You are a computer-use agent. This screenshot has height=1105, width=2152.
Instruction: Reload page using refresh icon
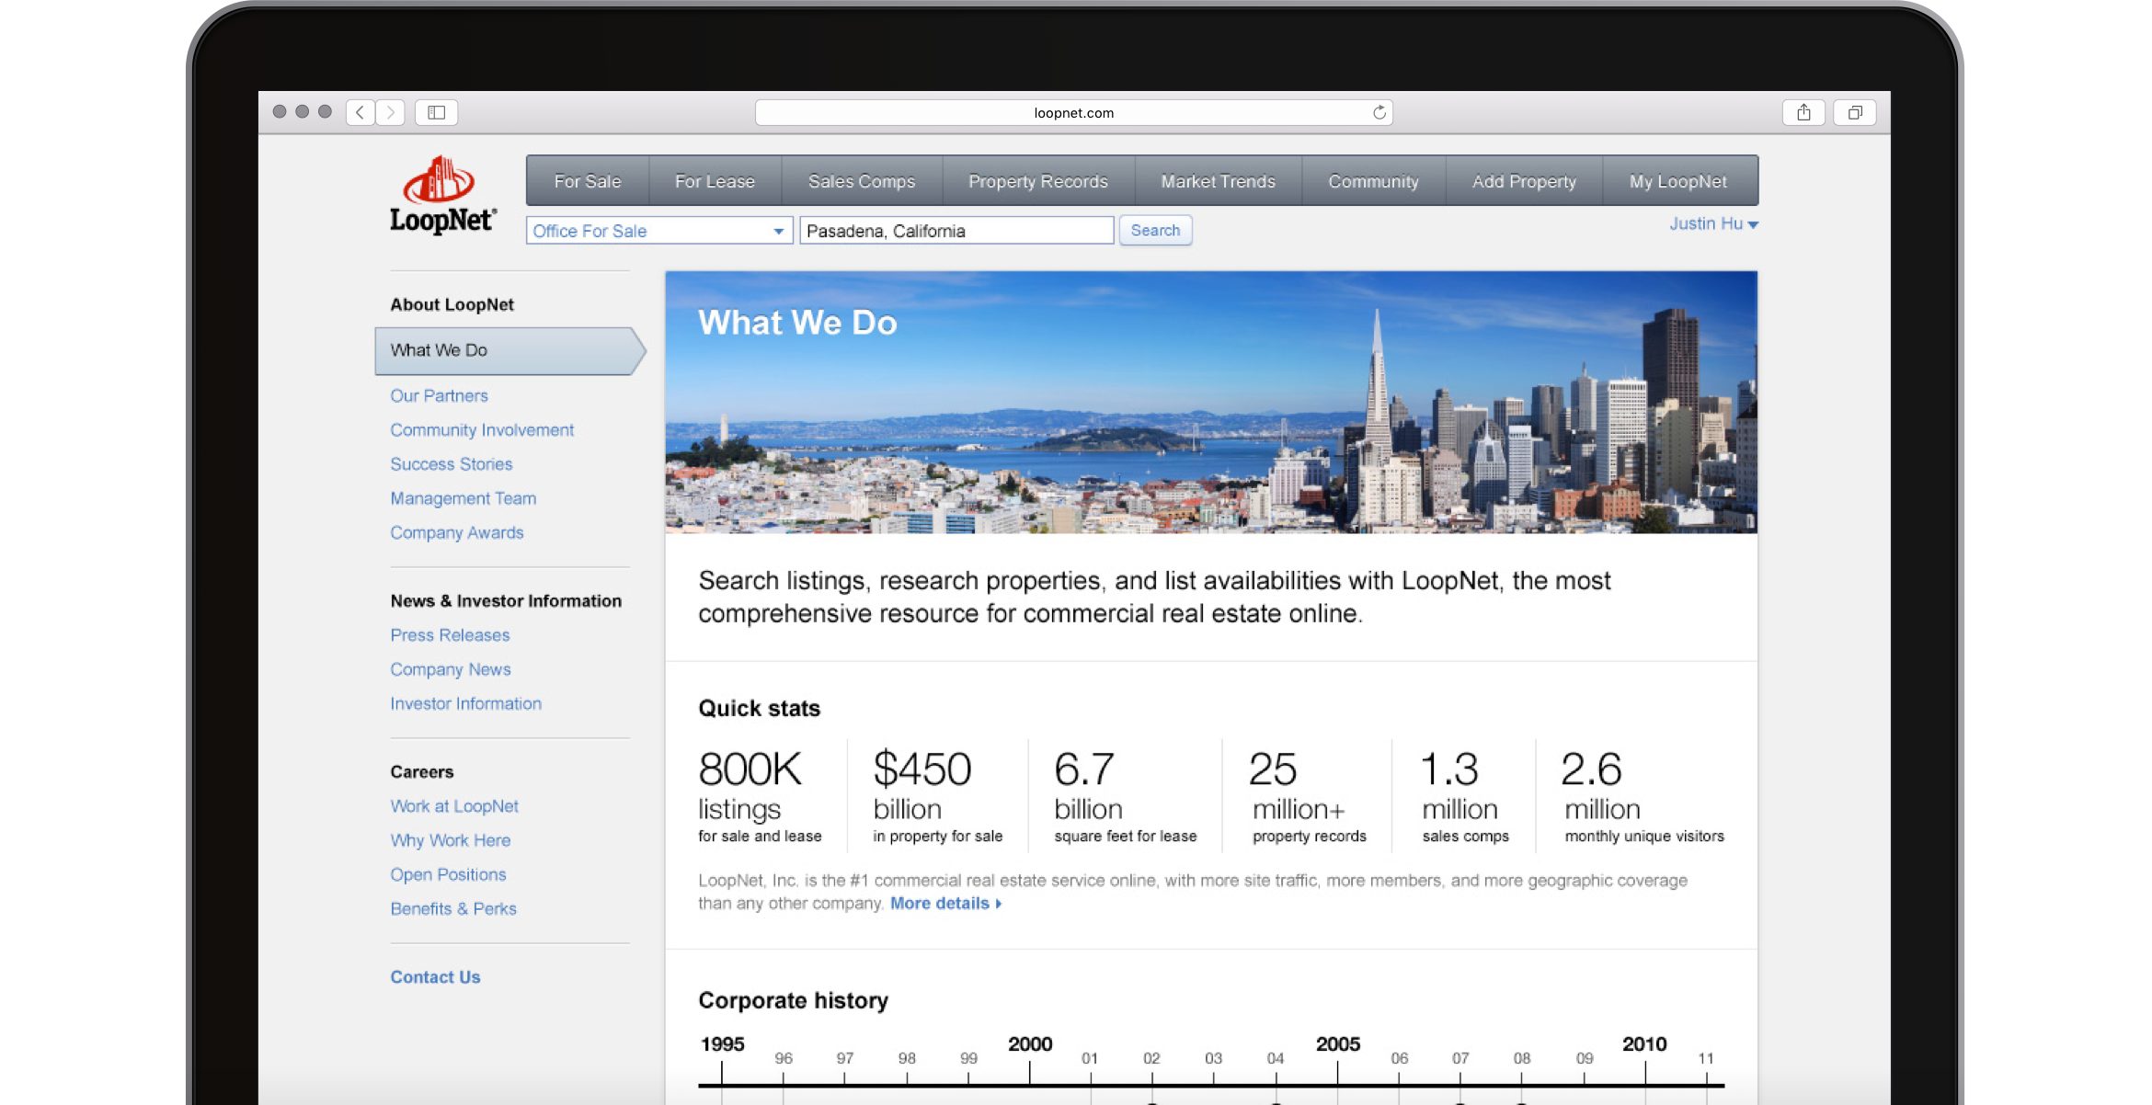tap(1379, 112)
